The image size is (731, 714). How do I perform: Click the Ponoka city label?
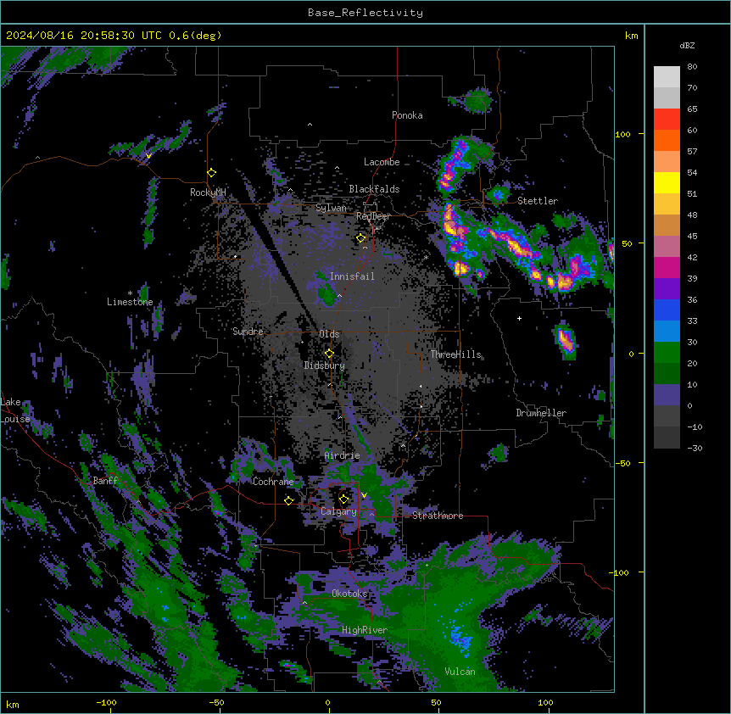pos(407,115)
